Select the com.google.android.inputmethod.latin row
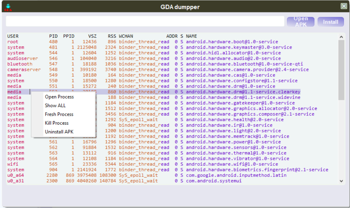This screenshot has width=350, height=208. [x=172, y=175]
